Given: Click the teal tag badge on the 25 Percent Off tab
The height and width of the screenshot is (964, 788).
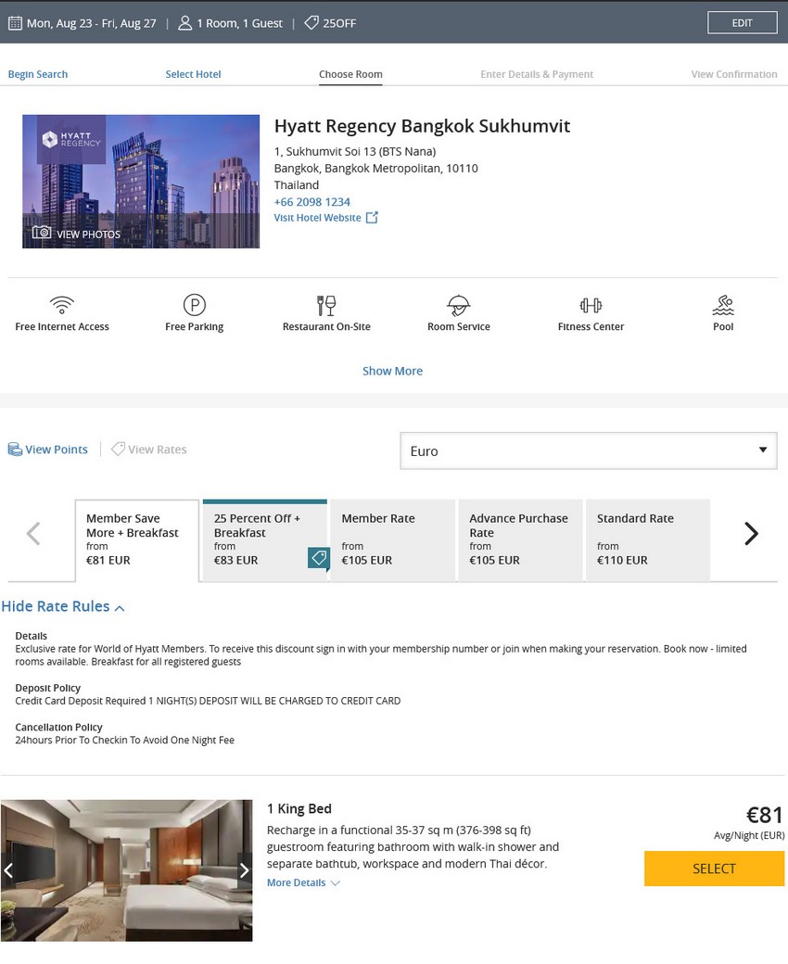Looking at the screenshot, I should point(318,558).
